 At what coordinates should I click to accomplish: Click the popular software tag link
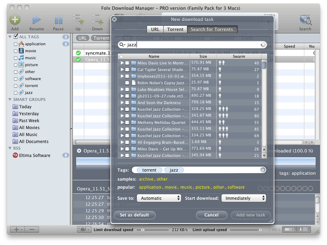(x=236, y=187)
